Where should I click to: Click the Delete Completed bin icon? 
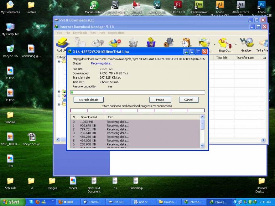(x=151, y=42)
